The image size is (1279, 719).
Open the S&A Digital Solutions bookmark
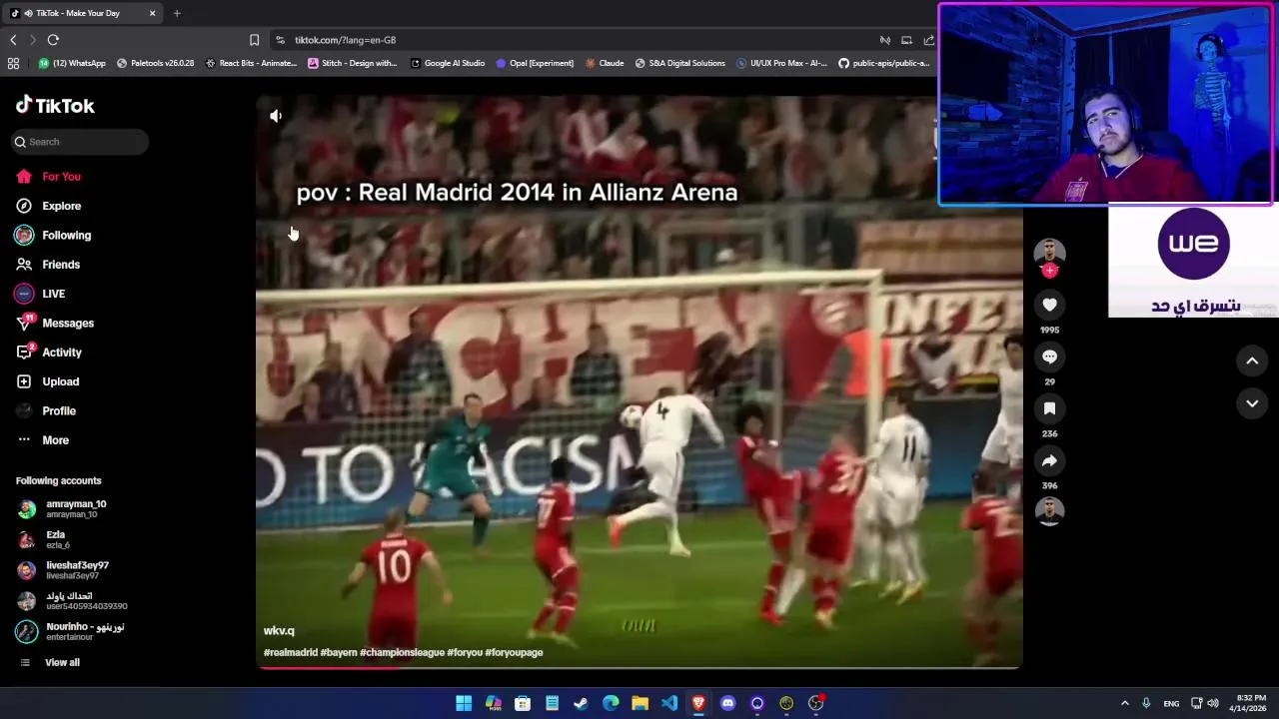tap(679, 63)
